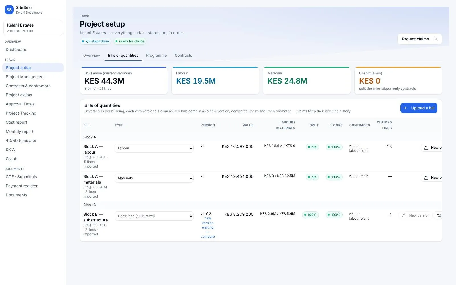This screenshot has height=285, width=456.
Task: Click the compare link for Block B
Action: click(208, 237)
